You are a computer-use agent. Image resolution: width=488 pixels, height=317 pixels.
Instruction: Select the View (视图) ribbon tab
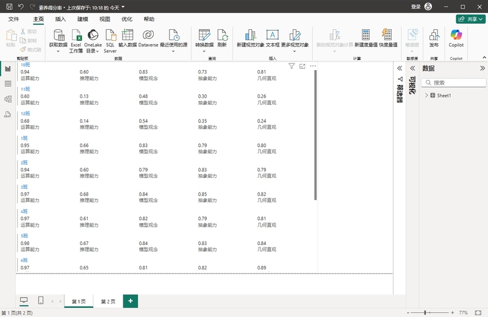104,19
